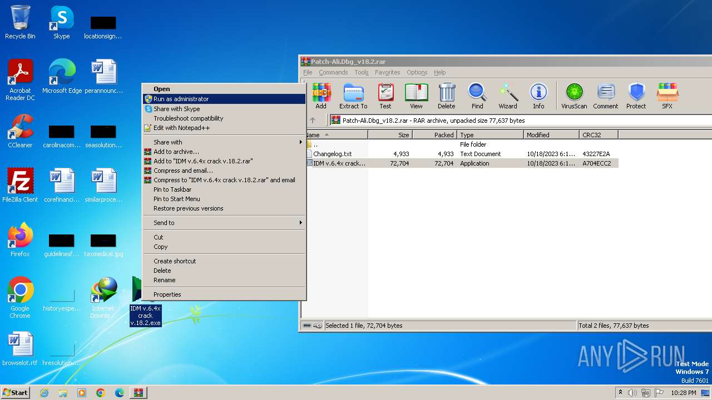
Task: Select the perannounc... Word document icon
Action: pyautogui.click(x=103, y=77)
